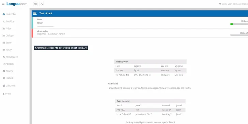Click the Basic Unit 1 progress bar
This screenshot has height=124, width=248.
click(239, 24)
